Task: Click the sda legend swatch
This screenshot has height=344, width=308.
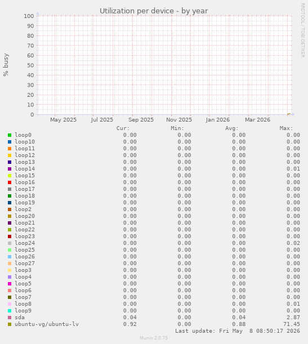Action: 10,318
